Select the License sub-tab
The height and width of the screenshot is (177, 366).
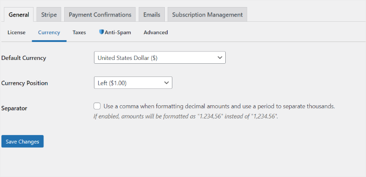tap(17, 33)
